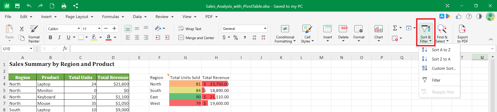The height and width of the screenshot is (112, 497).
Task: Open the Calibri font name dropdown
Action: pos(79,29)
